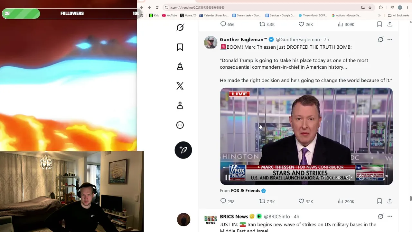Go back in browser history
The image size is (412, 232).
pyautogui.click(x=142, y=7)
